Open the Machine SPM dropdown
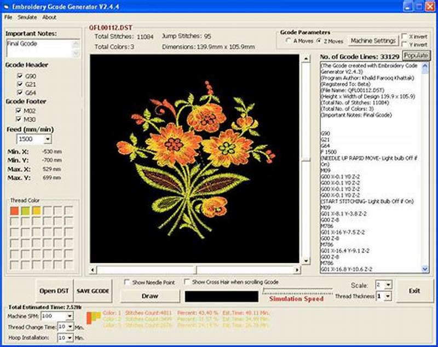Viewport: 438px width, 347px height. click(x=70, y=316)
